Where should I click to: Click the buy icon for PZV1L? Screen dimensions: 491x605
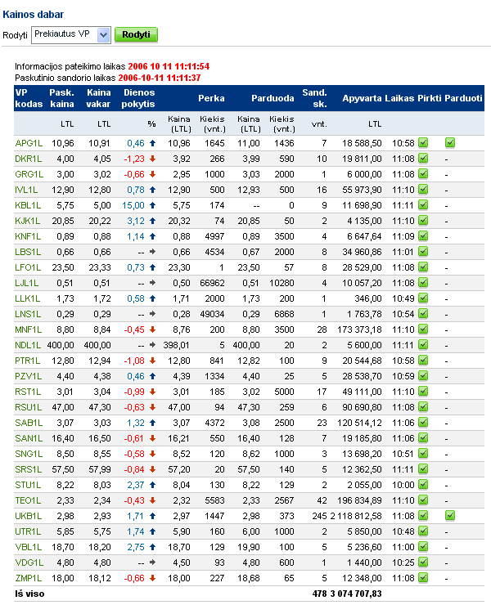(423, 376)
